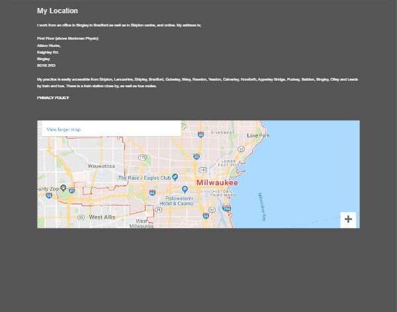Viewport: 397px width, 312px height.
Task: Click the Historic Third Ward label
Action: [223, 193]
